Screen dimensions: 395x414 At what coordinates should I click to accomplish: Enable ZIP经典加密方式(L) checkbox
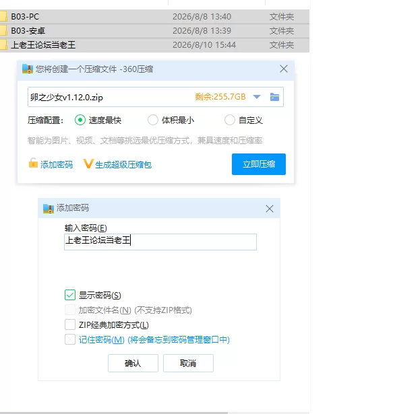tap(70, 324)
